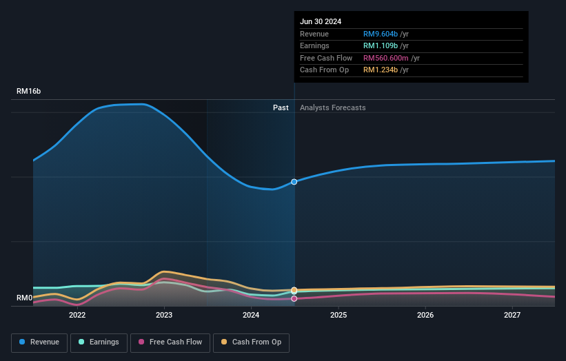Click the 2027 x-axis label

512,315
